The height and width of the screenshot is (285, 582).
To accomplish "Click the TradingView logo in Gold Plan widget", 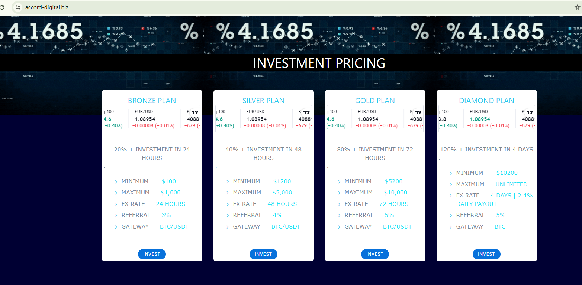I will pos(418,112).
